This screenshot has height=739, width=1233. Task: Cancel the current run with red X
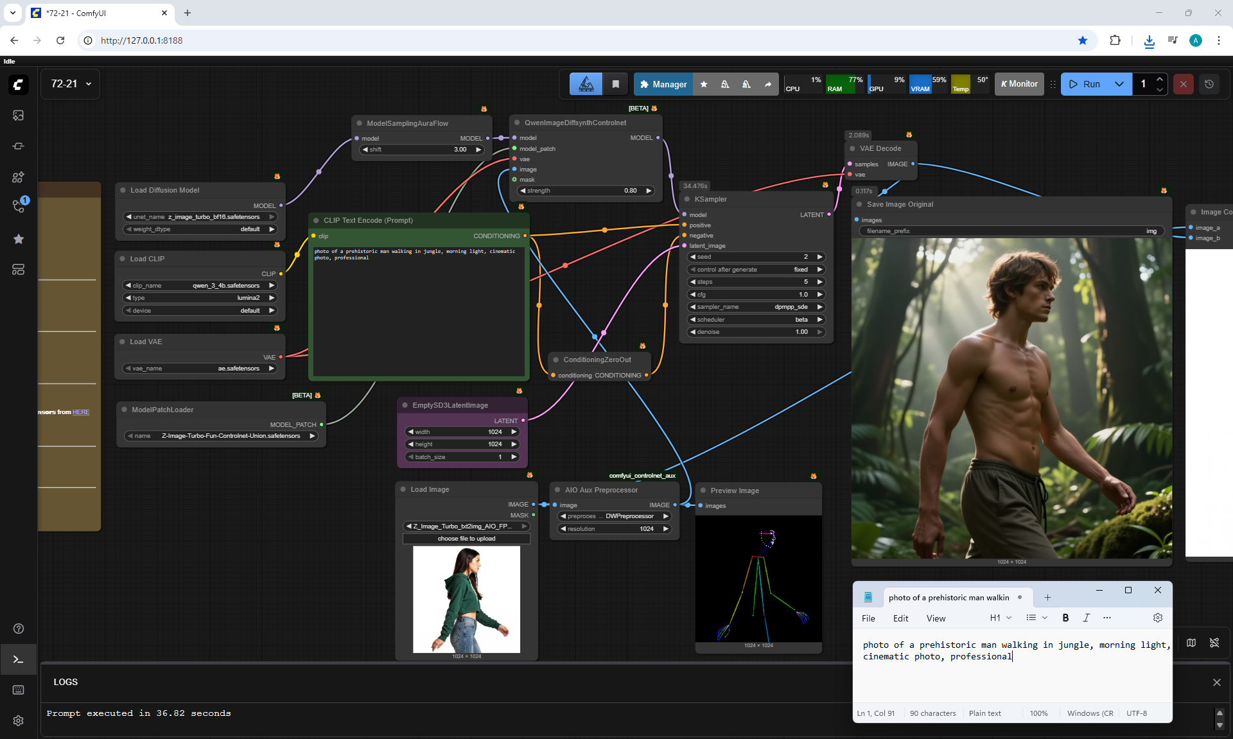click(x=1183, y=84)
